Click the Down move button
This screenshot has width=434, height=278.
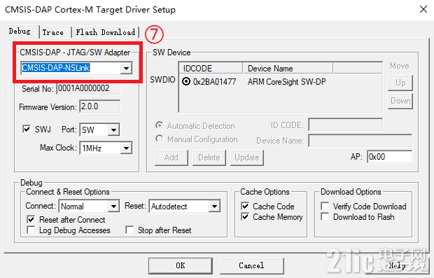point(400,101)
